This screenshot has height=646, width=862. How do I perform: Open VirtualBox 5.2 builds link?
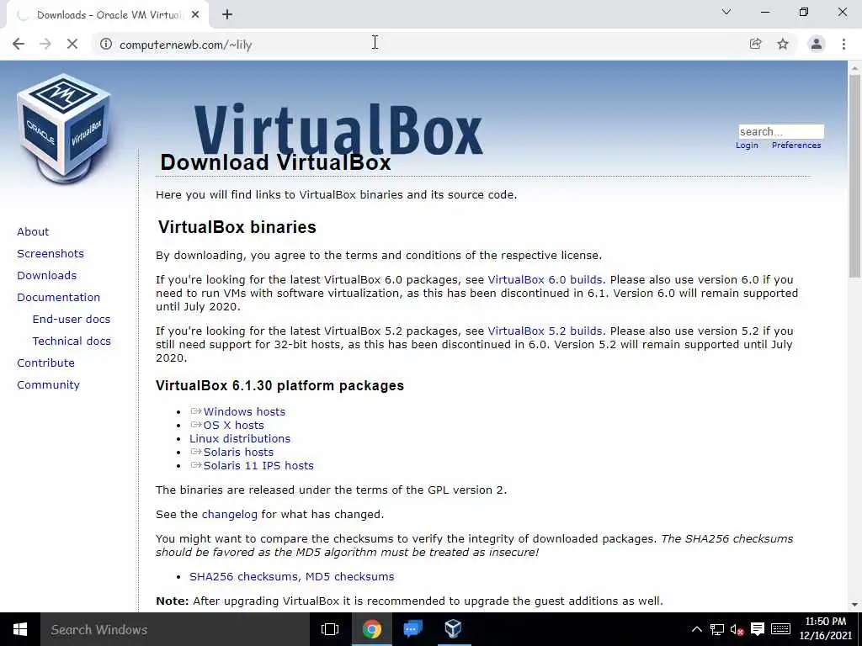coord(545,331)
